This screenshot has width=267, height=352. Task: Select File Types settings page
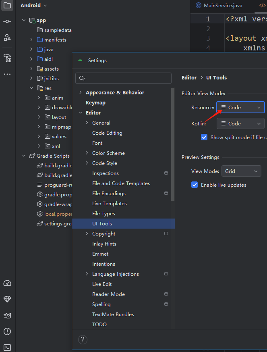click(x=103, y=213)
